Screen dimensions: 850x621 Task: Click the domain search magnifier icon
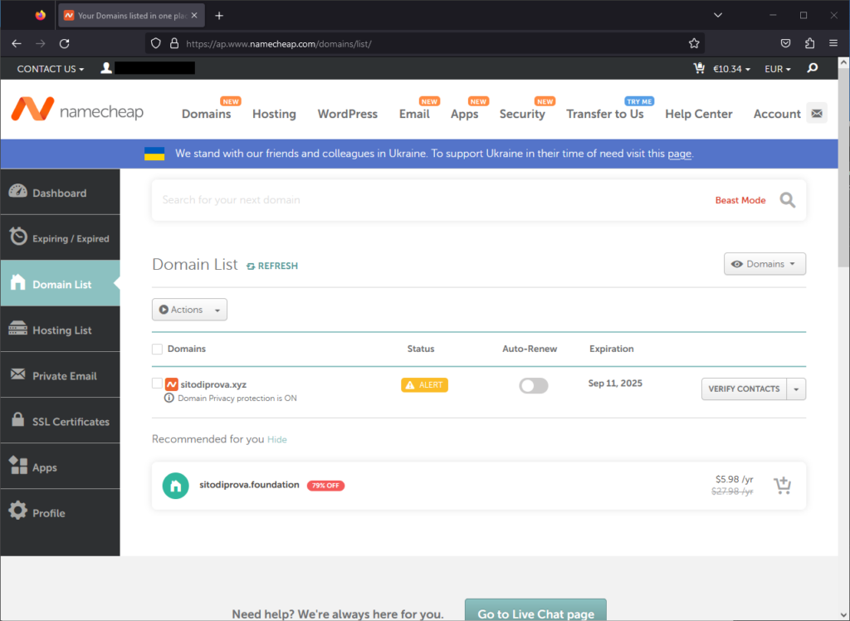coord(788,200)
